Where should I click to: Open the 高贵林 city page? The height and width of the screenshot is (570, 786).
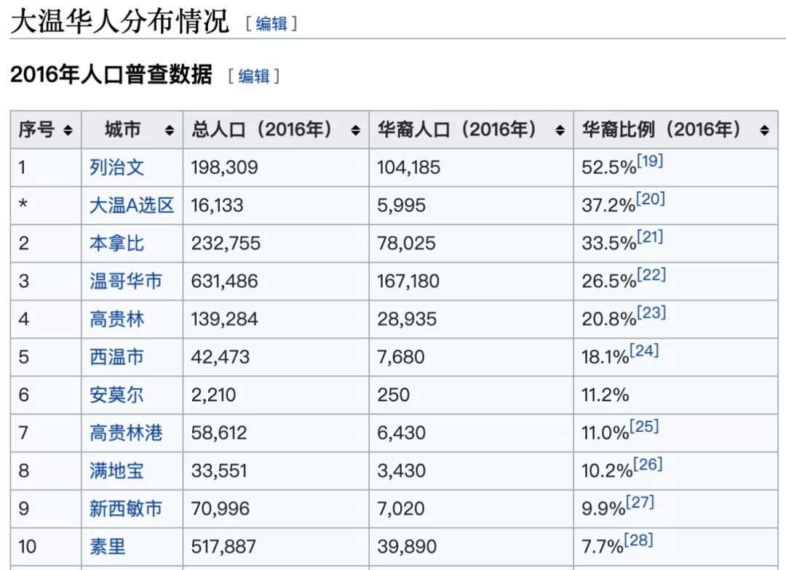pyautogui.click(x=115, y=318)
